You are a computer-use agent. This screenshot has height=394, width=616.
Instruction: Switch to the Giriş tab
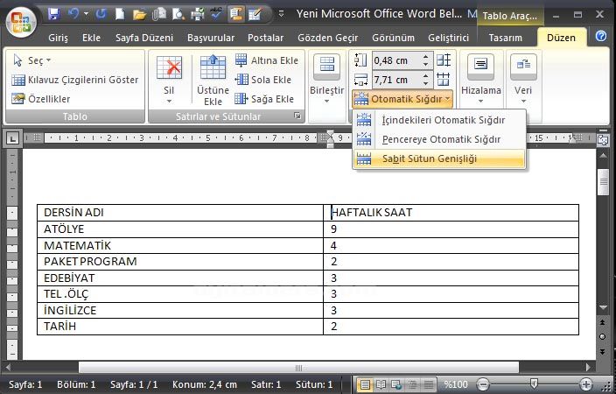click(x=58, y=38)
